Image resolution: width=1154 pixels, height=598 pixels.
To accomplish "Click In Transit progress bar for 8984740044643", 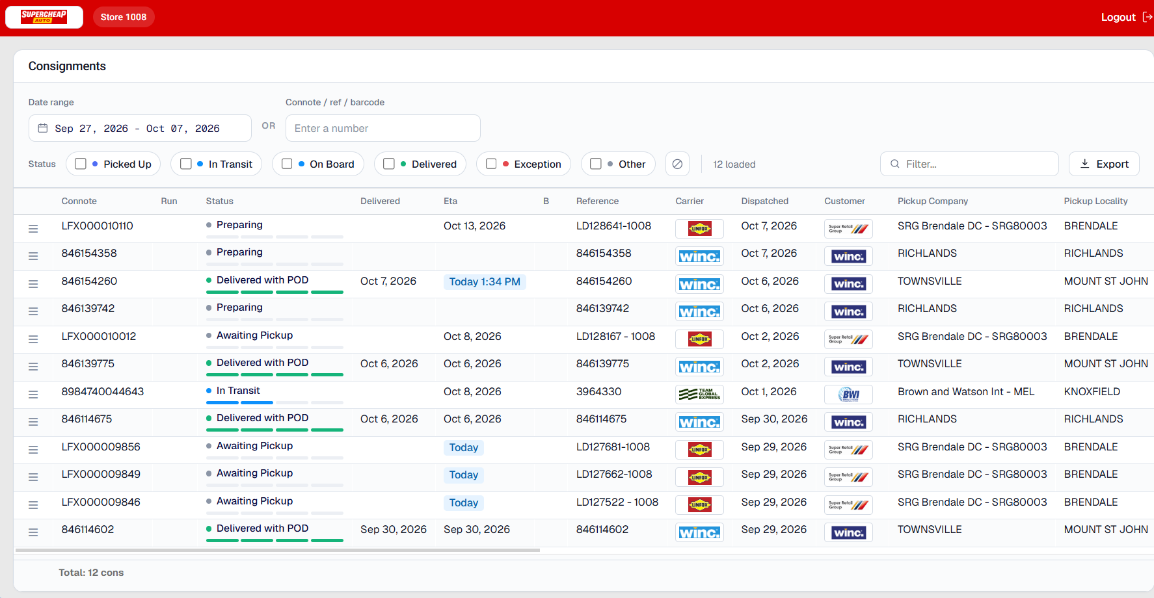I will [x=275, y=402].
